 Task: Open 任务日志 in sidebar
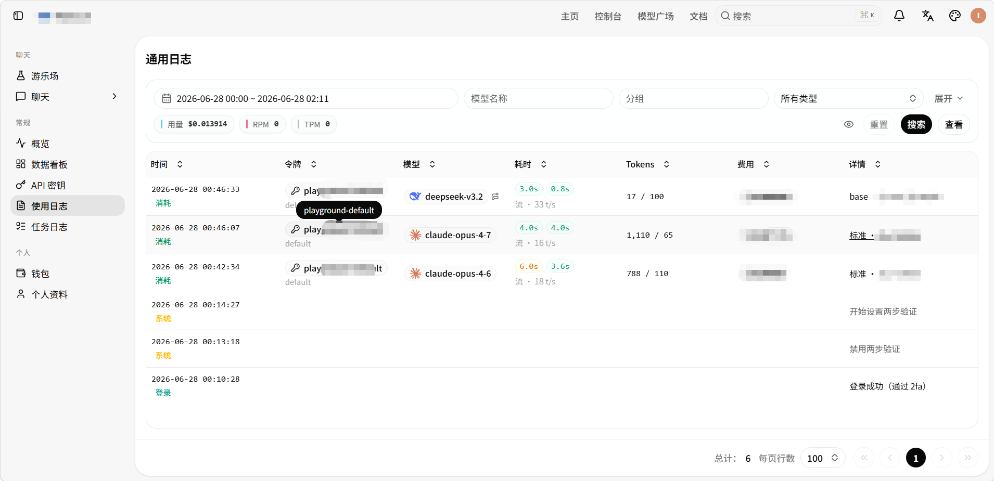68,227
